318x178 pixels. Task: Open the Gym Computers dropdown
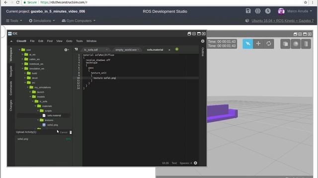(x=79, y=21)
